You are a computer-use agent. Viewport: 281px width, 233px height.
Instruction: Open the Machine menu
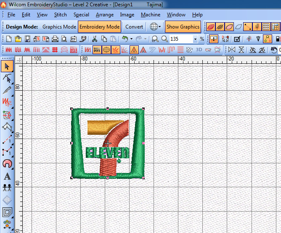point(151,15)
